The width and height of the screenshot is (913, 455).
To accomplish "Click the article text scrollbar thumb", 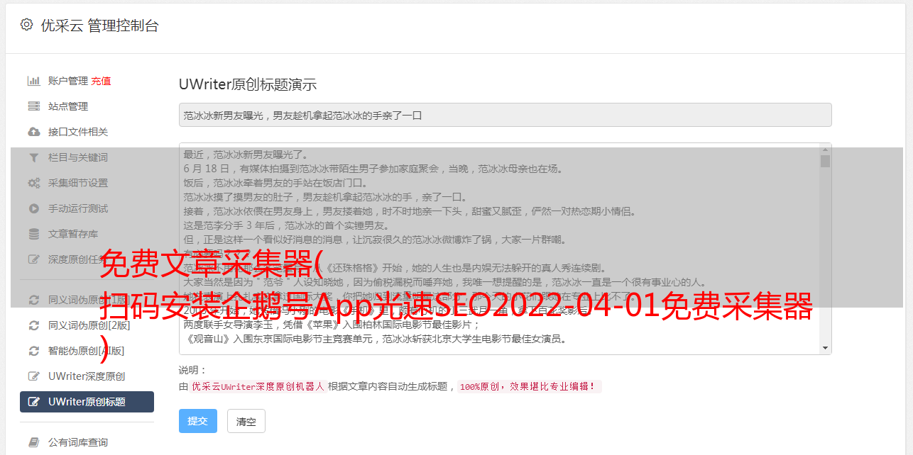I will point(825,162).
